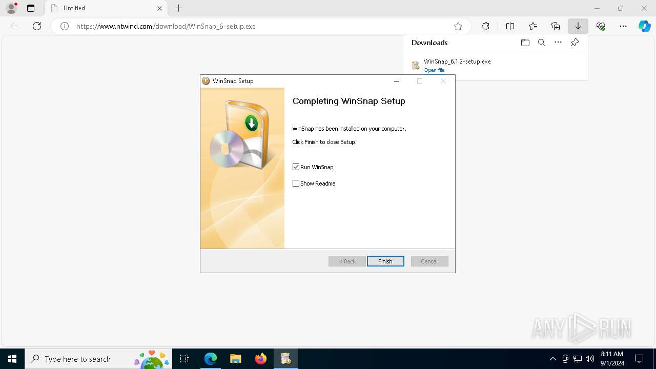Image resolution: width=656 pixels, height=369 pixels.
Task: Open the downloads folder icon
Action: (525, 43)
